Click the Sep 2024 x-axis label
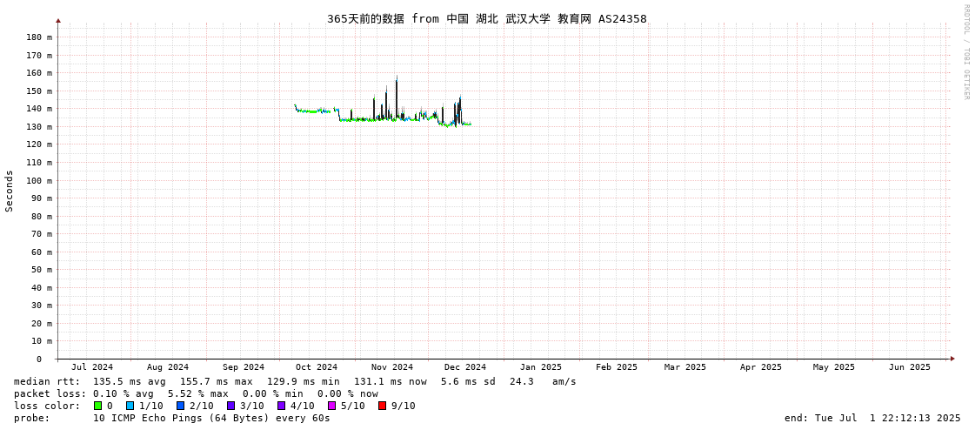 244,367
